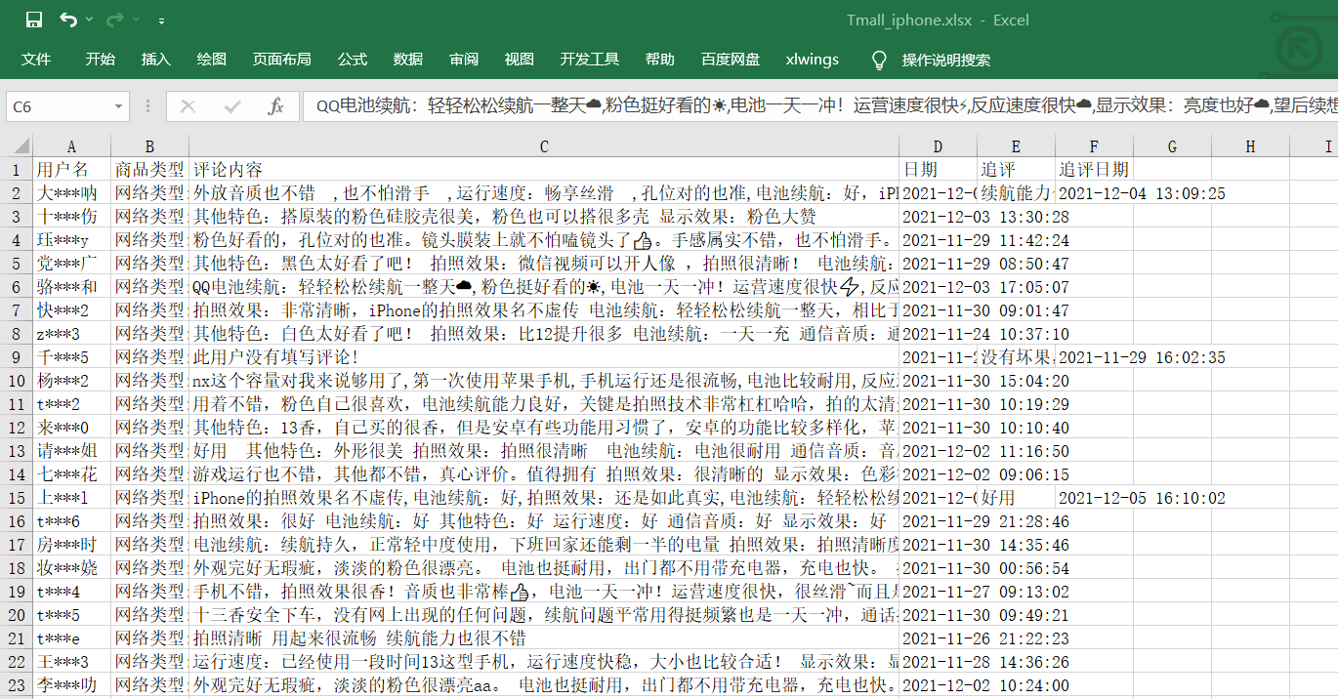Select row 15 header
Screen dimensions: 1338x699
pyautogui.click(x=17, y=498)
